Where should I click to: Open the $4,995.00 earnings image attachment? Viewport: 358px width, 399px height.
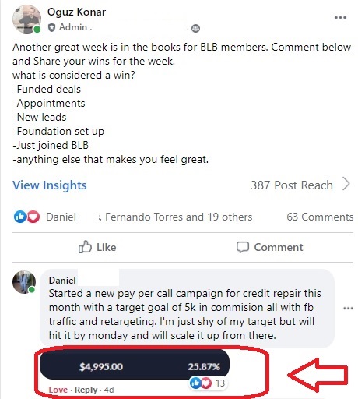click(x=135, y=365)
